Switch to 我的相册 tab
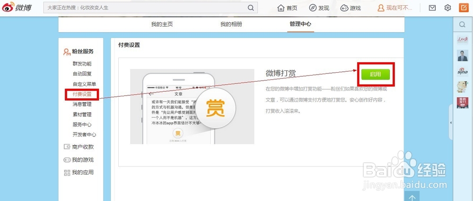 (231, 25)
